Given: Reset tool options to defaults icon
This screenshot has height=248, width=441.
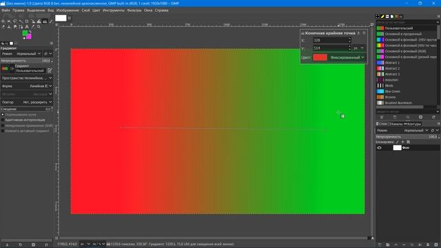Looking at the screenshot, I should [46, 245].
